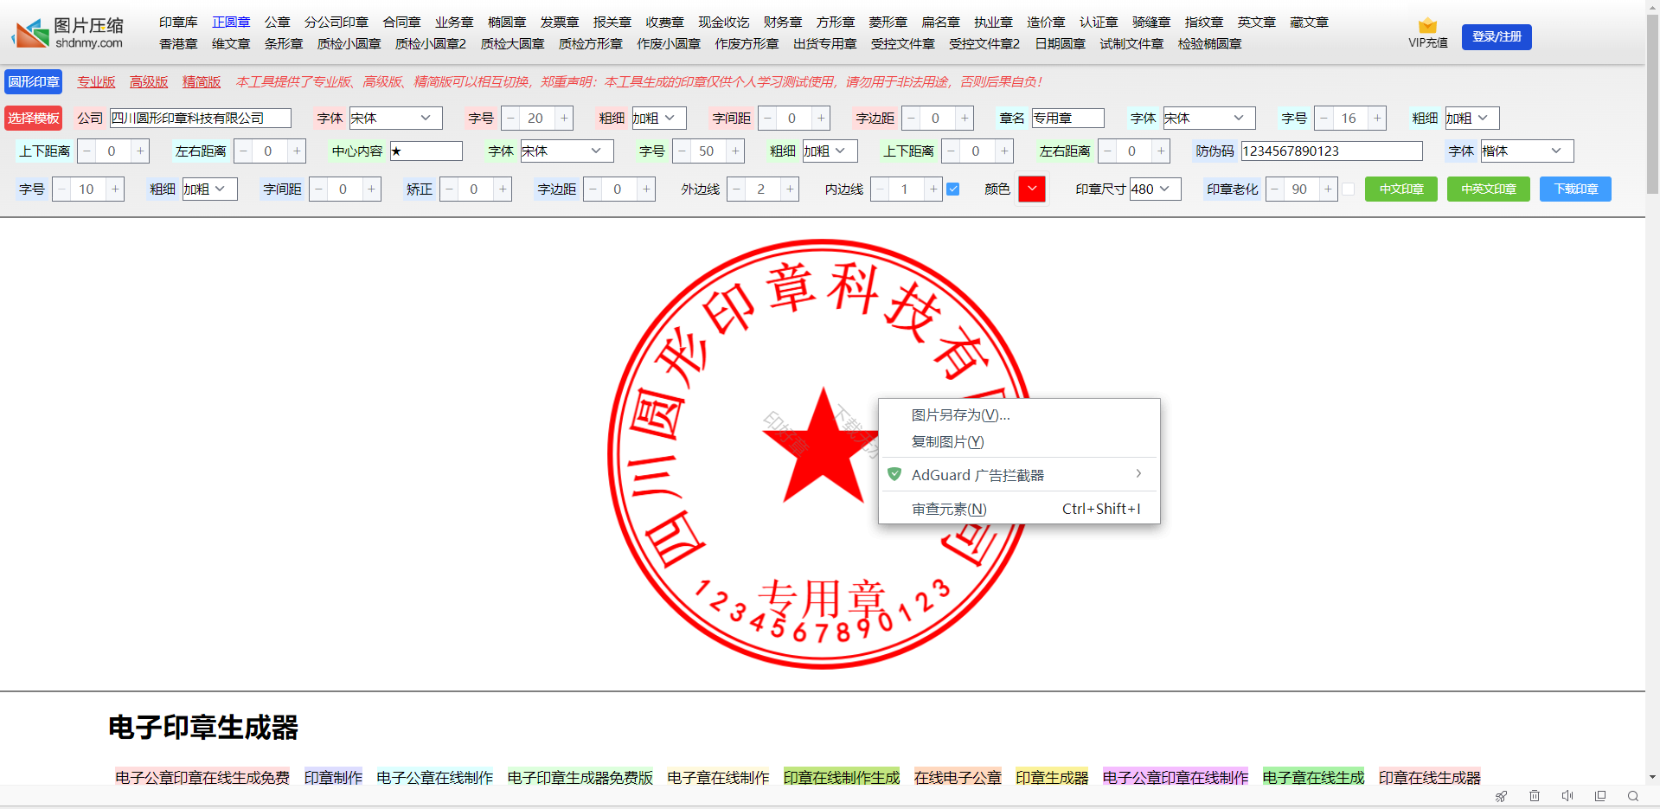Click the 防伪码 anti-fake code input field
1660x809 pixels.
[x=1331, y=151]
